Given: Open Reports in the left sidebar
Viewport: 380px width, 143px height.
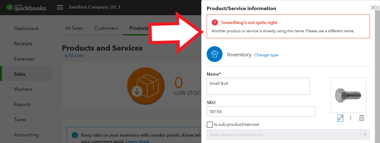Looking at the screenshot, I should pyautogui.click(x=22, y=104).
